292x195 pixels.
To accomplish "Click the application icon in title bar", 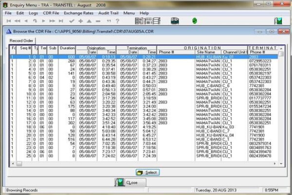I will (x=5, y=5).
